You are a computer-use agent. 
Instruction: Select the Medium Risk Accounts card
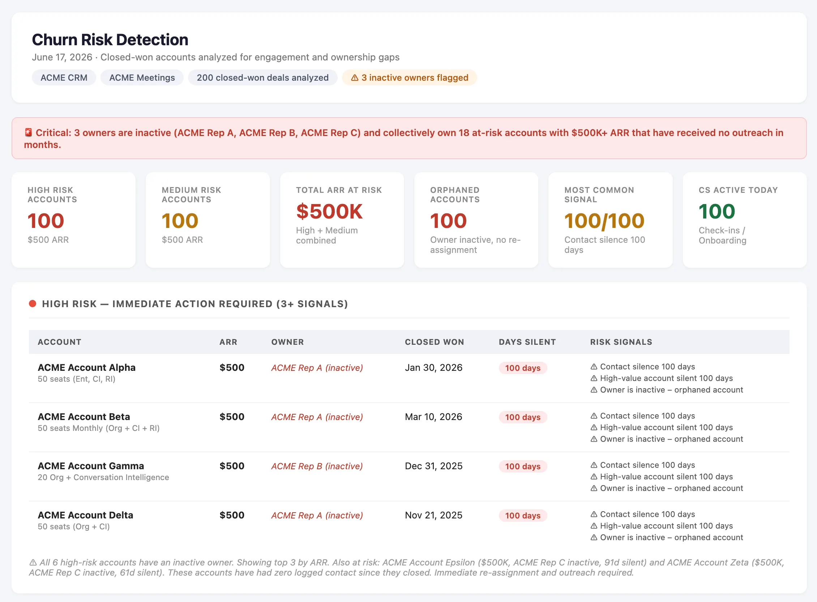click(208, 220)
